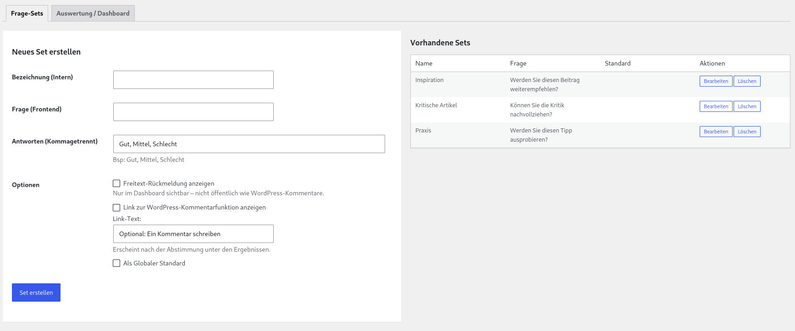The height and width of the screenshot is (331, 795).
Task: Select the Name column header
Action: tap(424, 63)
